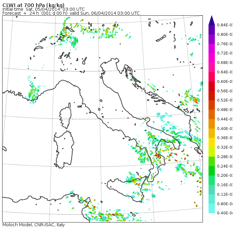The height and width of the screenshot is (229, 233).
Task: Click the 0.36E-03 legend label
Action: 225,138
